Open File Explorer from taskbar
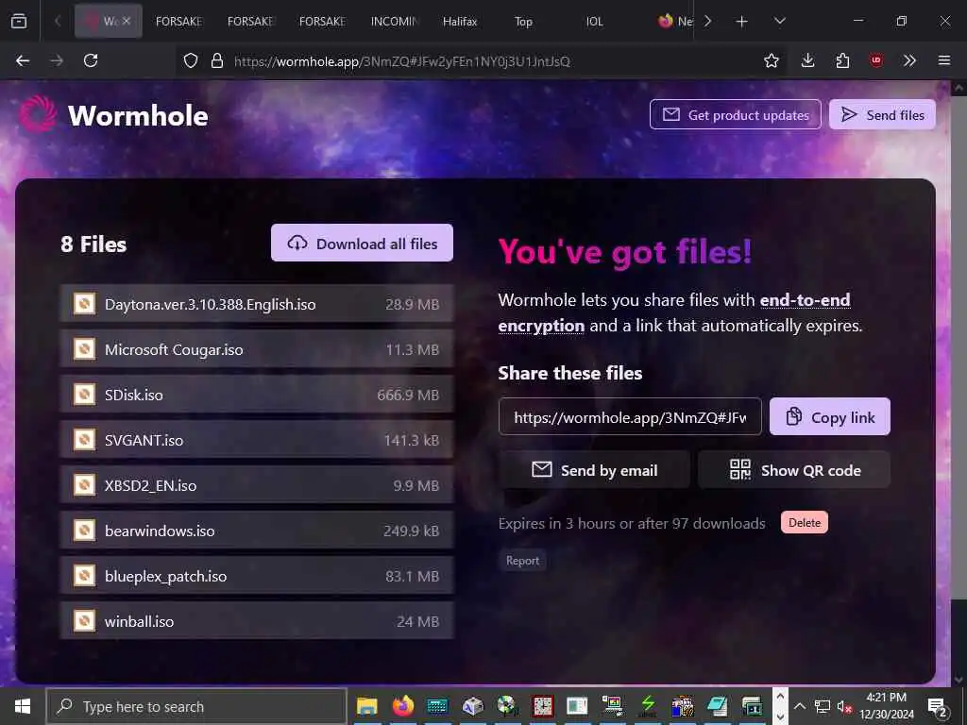Image resolution: width=967 pixels, height=725 pixels. tap(367, 706)
